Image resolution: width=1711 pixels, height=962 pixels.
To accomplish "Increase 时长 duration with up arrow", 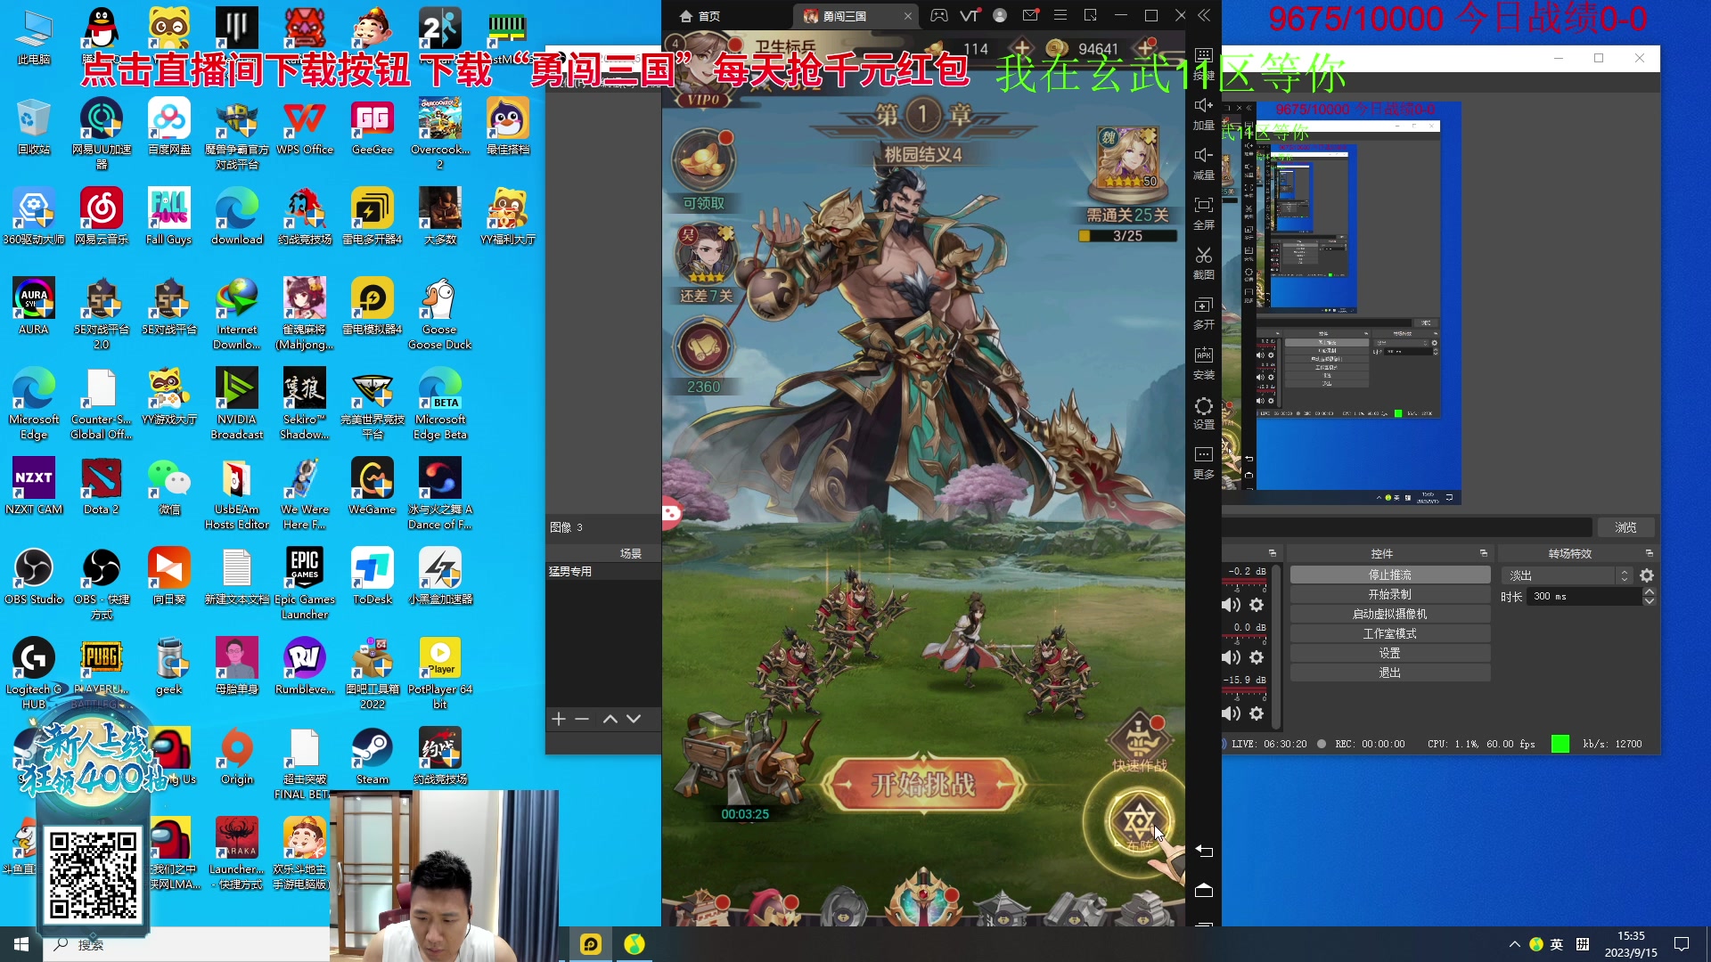I will (x=1650, y=591).
